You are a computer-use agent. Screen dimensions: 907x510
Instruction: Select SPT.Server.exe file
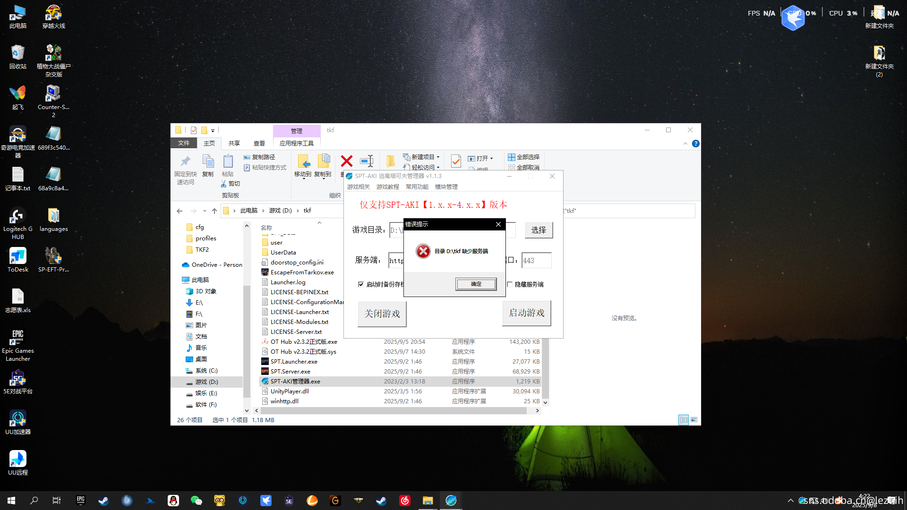coord(291,372)
